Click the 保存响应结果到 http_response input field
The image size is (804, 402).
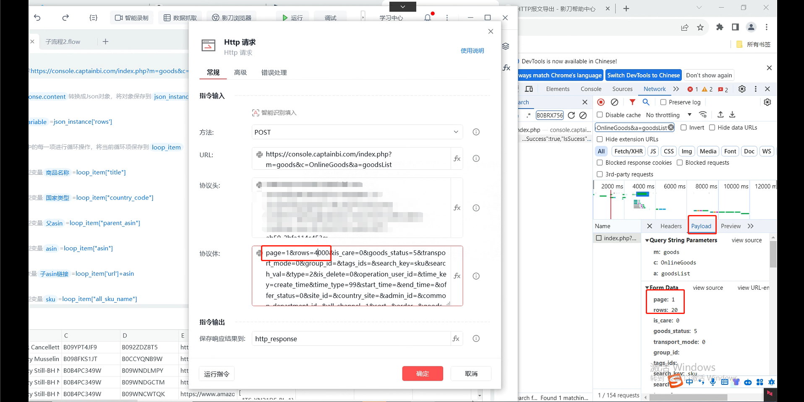pos(351,339)
